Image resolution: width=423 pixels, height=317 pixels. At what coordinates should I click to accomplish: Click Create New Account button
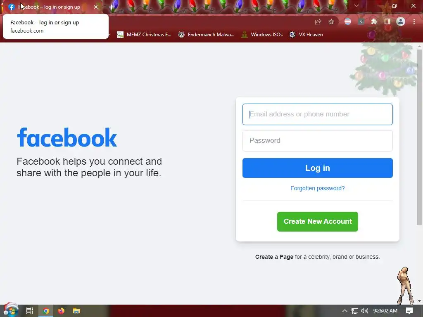tap(318, 222)
